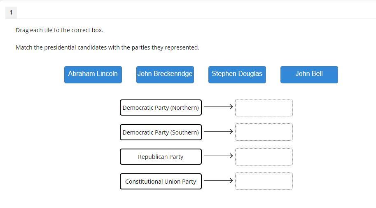Select the Abraham Lincoln tile

coord(93,74)
